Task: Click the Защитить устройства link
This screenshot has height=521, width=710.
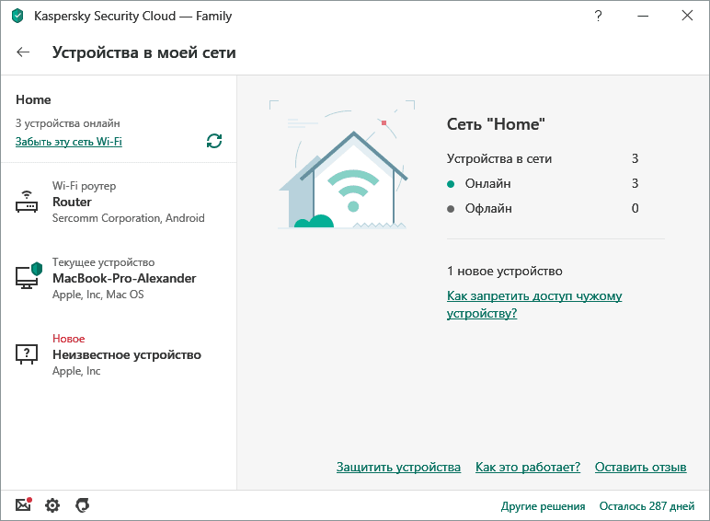Action: point(398,467)
